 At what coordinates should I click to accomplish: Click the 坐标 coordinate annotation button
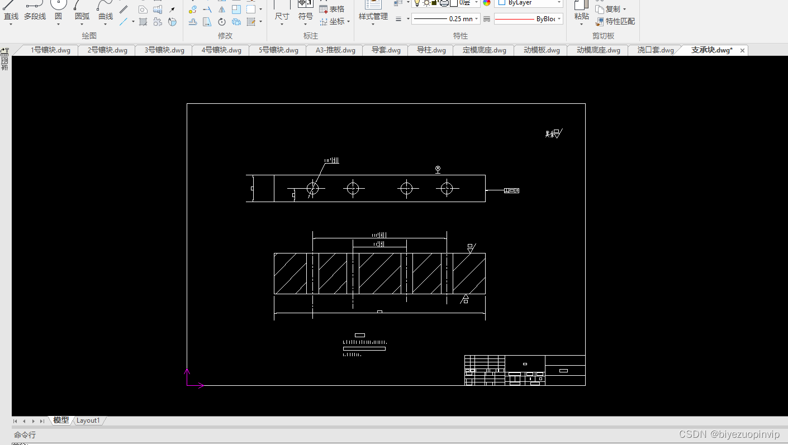[332, 21]
